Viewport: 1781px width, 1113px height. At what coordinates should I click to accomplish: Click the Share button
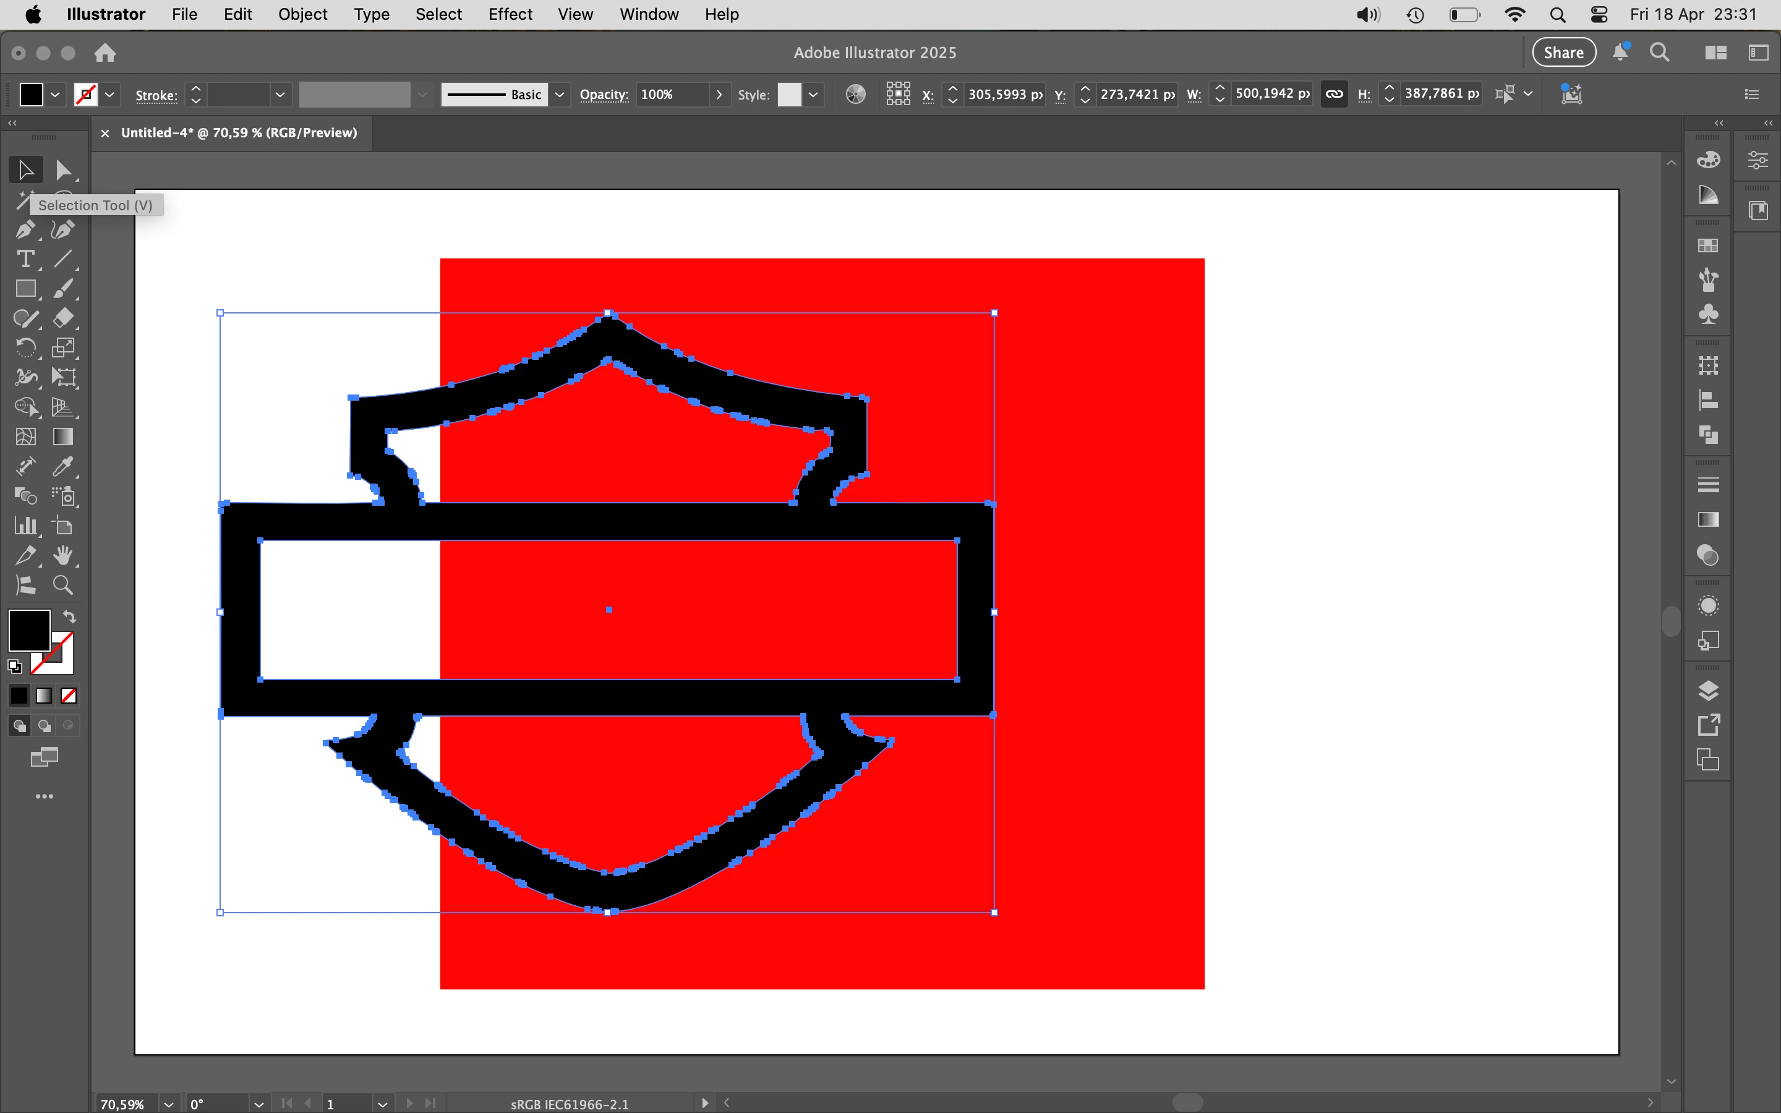click(1563, 53)
